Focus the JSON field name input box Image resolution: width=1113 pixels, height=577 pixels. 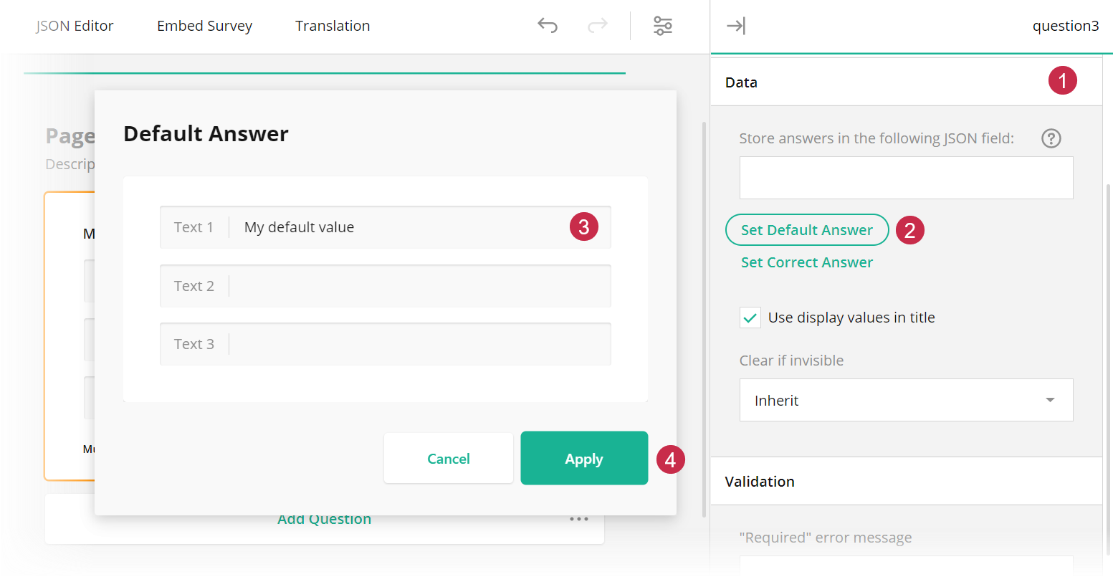pyautogui.click(x=906, y=178)
